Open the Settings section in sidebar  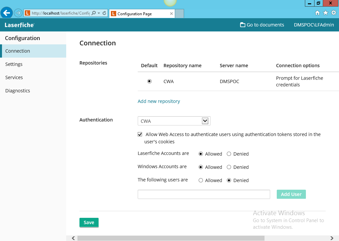tap(14, 64)
